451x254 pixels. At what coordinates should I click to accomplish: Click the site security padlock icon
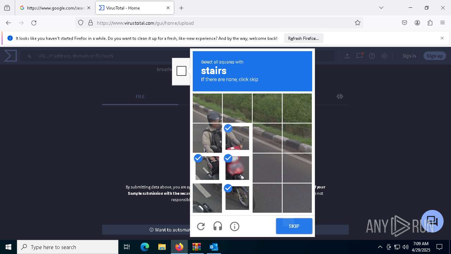(x=91, y=23)
